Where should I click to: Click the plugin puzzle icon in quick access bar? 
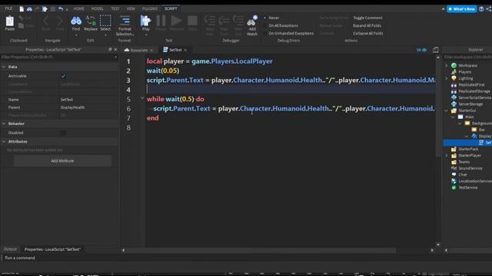point(45,8)
